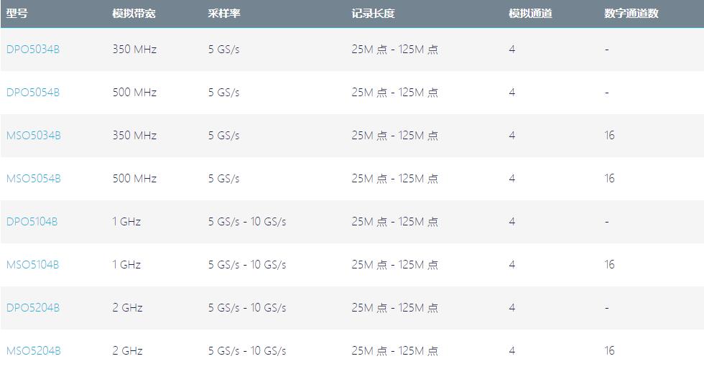704x374 pixels.
Task: Click the 数字通道数 column header
Action: click(631, 14)
